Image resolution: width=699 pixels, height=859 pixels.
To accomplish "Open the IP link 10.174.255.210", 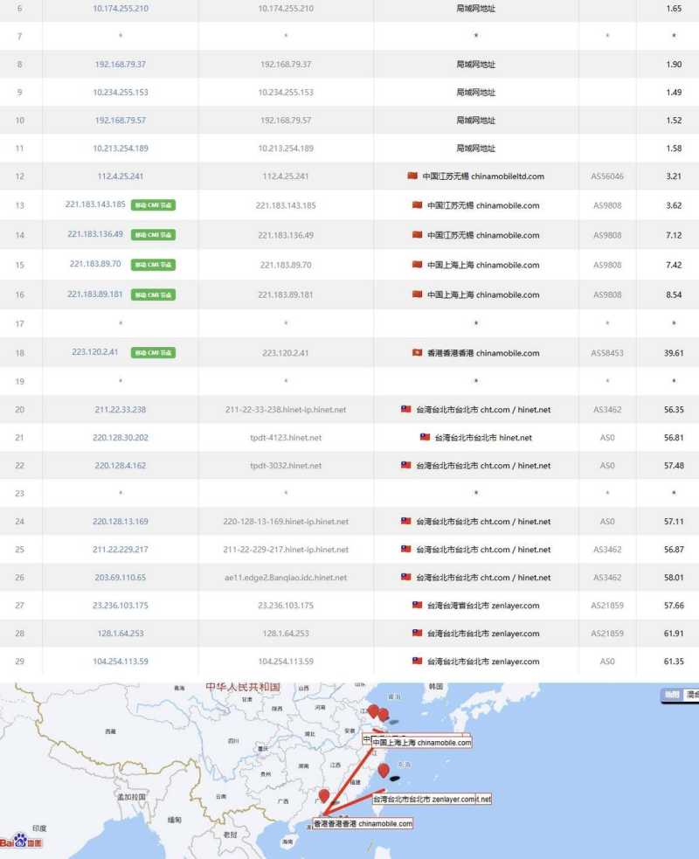I will tap(120, 10).
